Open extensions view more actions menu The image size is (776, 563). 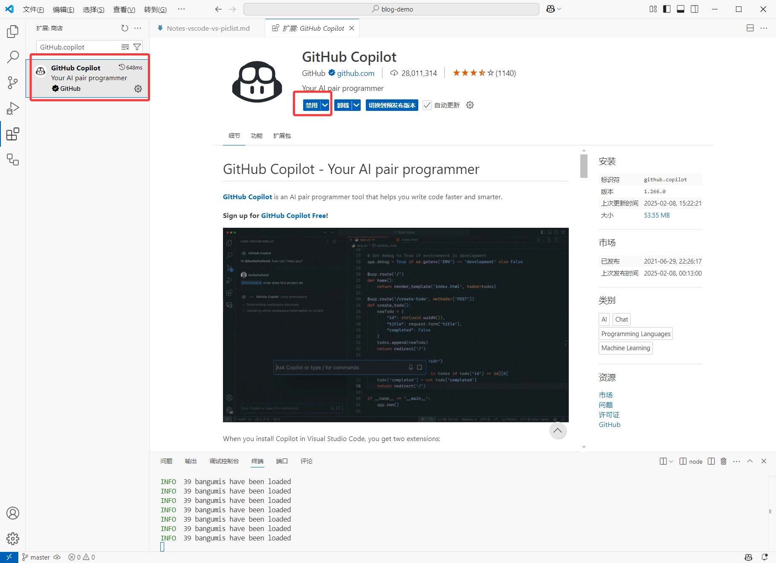click(x=138, y=28)
